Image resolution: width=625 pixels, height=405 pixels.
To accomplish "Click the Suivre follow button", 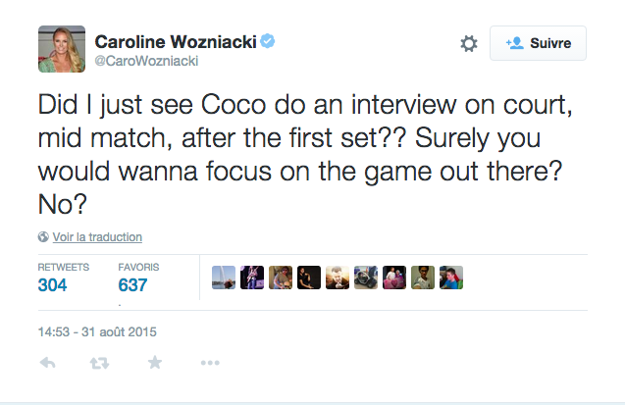I will click(x=538, y=43).
